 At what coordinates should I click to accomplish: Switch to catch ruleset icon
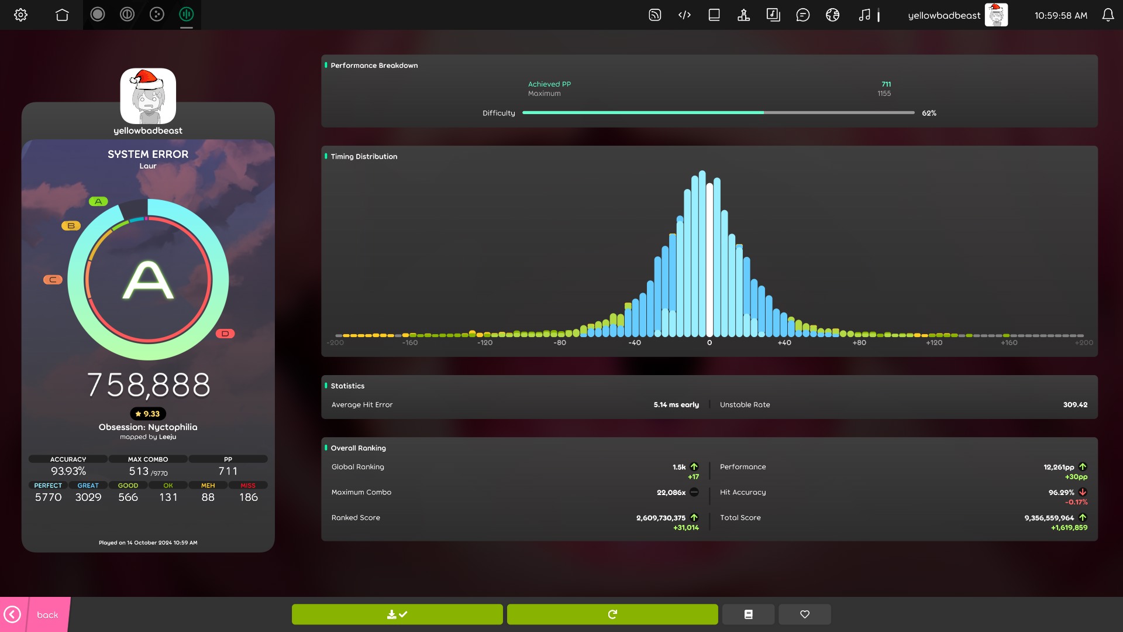(157, 15)
